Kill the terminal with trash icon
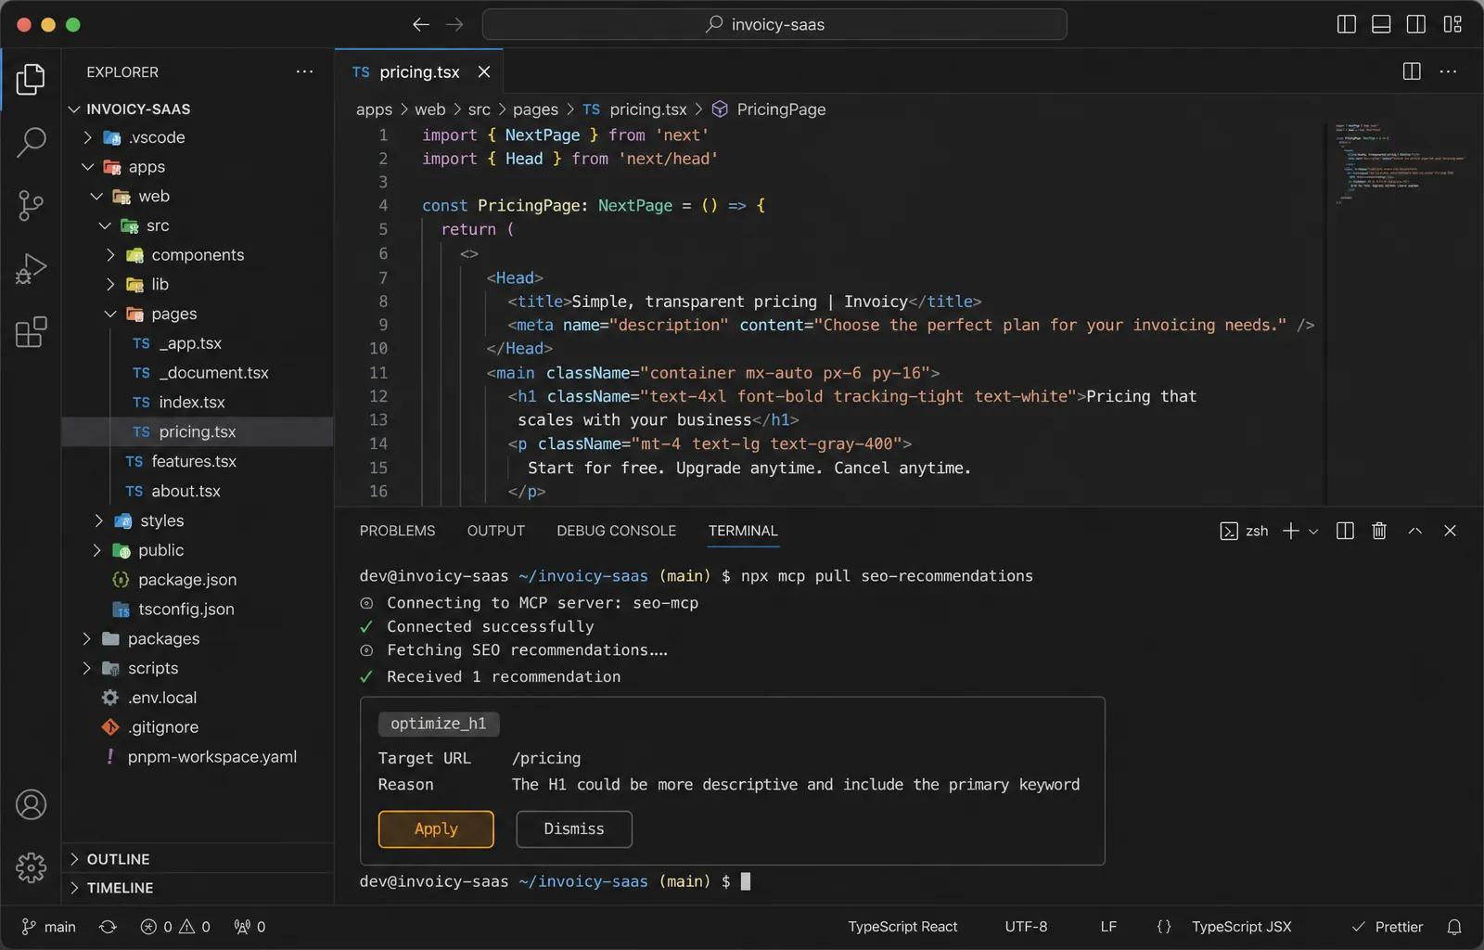The image size is (1484, 950). point(1379,531)
